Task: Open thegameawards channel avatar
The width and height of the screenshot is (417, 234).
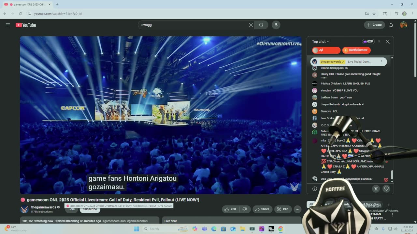Action: click(24, 209)
